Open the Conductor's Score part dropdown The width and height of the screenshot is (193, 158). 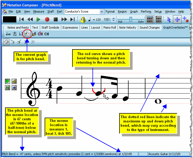[102, 12]
